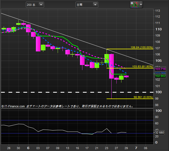Click date label 29 on time axis

(126, 148)
